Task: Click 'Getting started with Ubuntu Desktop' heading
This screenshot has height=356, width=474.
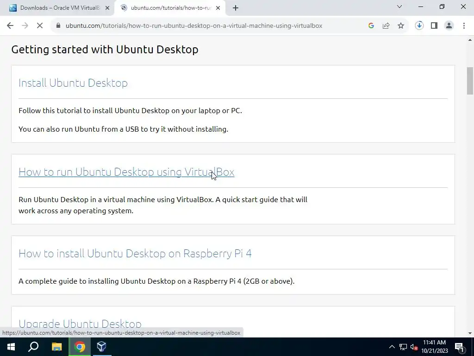Action: pyautogui.click(x=105, y=49)
